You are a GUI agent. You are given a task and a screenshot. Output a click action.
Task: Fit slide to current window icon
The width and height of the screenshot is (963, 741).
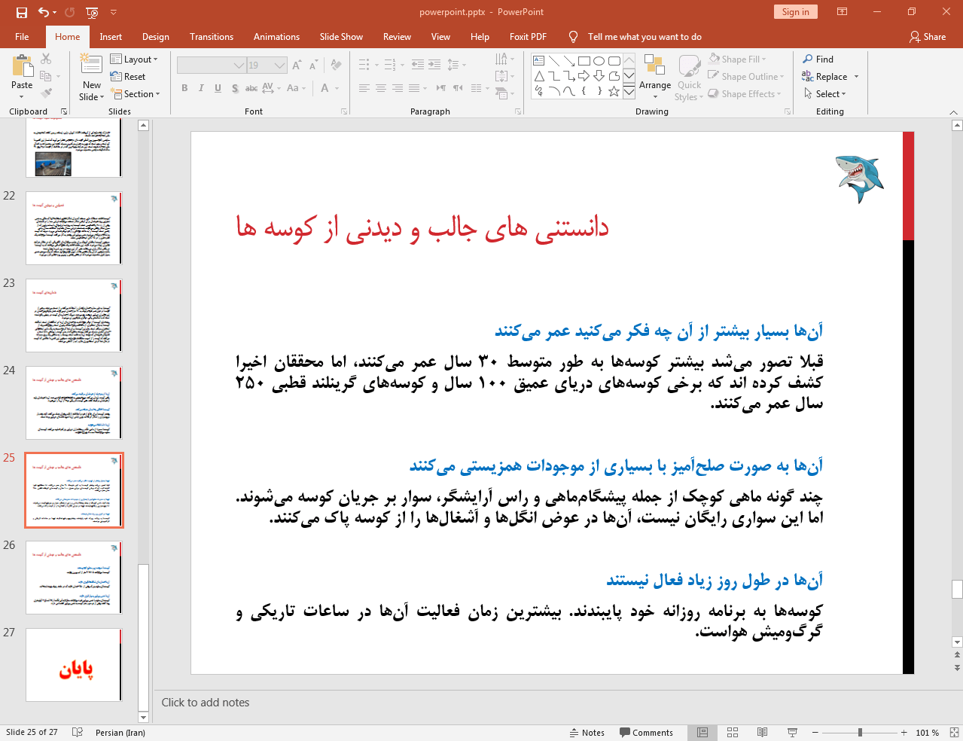coord(954,733)
